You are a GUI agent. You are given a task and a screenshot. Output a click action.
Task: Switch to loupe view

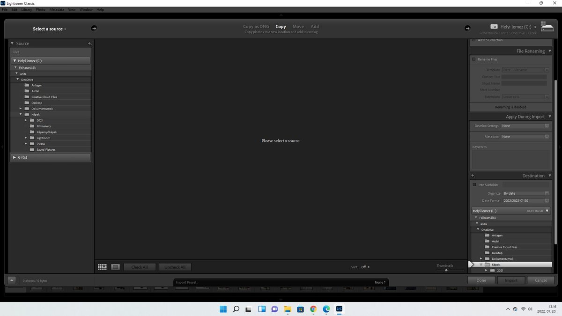pyautogui.click(x=115, y=267)
